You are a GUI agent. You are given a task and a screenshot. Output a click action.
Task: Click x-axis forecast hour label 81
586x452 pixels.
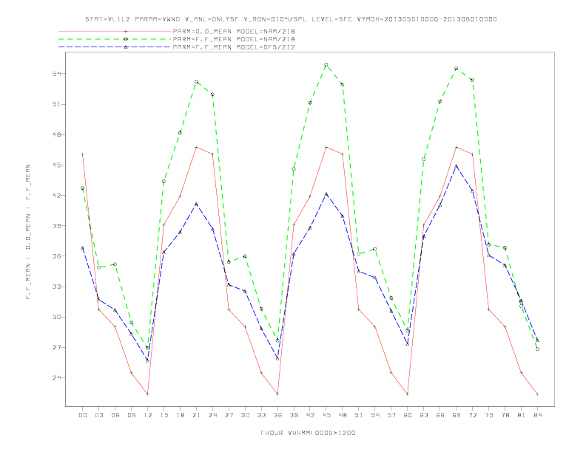522,415
